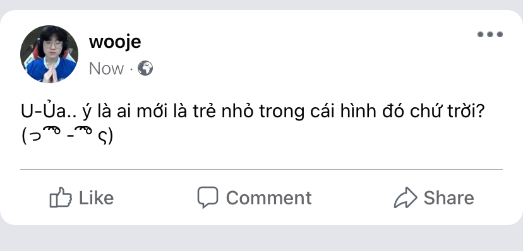This screenshot has height=251, width=523.
Task: Open the wooje username link
Action: click(x=115, y=42)
